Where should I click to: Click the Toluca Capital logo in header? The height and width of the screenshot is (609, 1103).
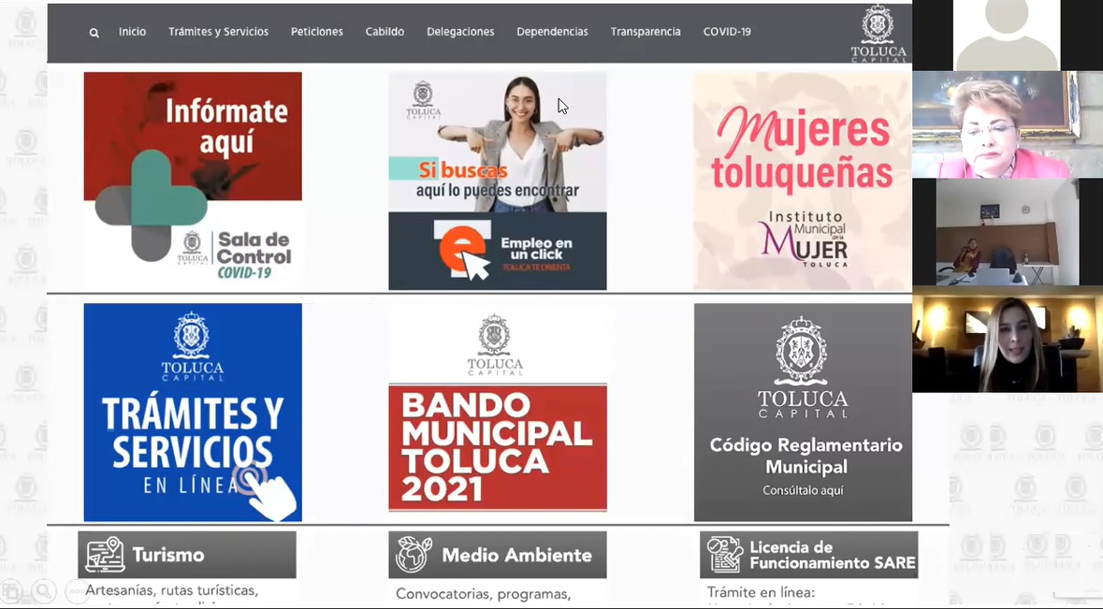(x=878, y=33)
